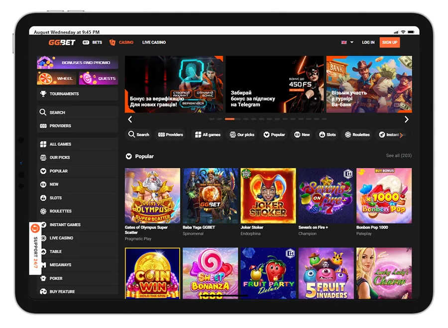
Task: Open 5 Fruit Invaders game tile
Action: coord(326,273)
